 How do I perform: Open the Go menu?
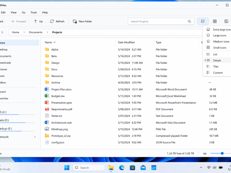pyautogui.click(x=24, y=12)
